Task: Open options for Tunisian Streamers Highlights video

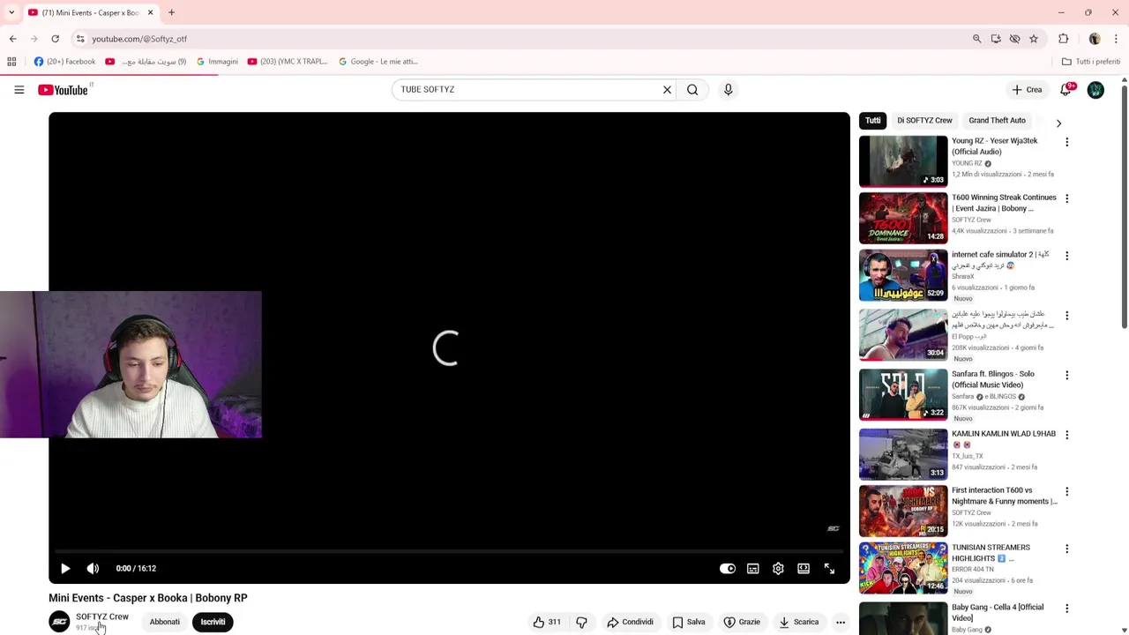Action: [x=1066, y=549]
